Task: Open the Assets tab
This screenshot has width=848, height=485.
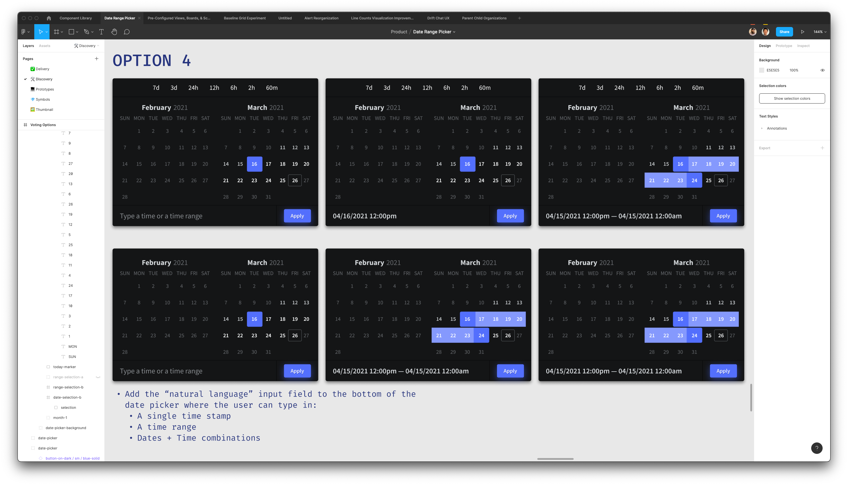Action: click(45, 46)
